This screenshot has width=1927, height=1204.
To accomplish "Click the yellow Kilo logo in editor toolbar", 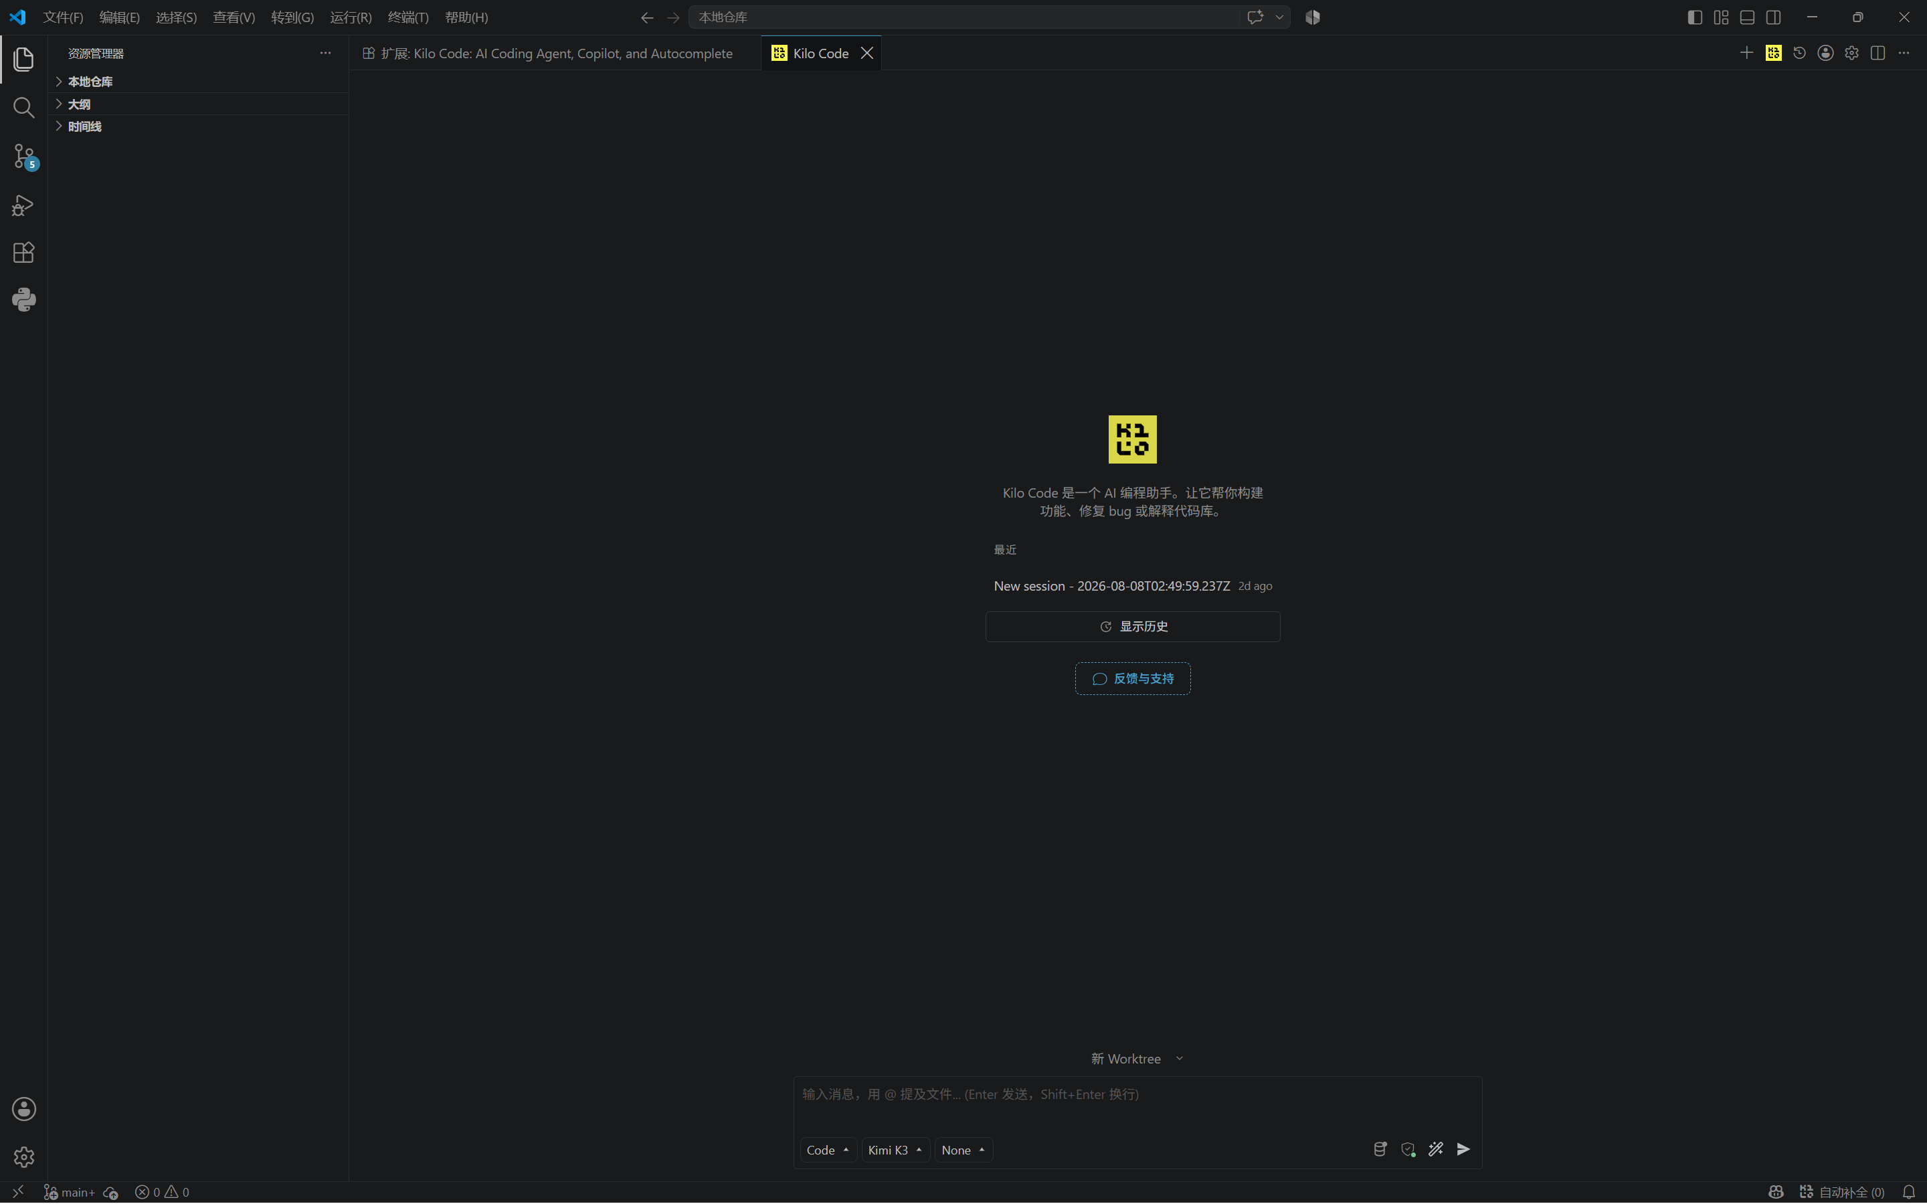I will coord(1773,54).
